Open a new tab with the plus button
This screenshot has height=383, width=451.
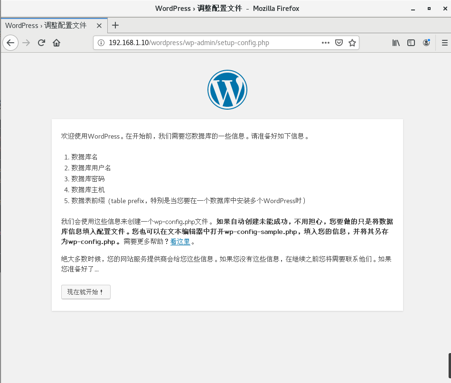(115, 25)
